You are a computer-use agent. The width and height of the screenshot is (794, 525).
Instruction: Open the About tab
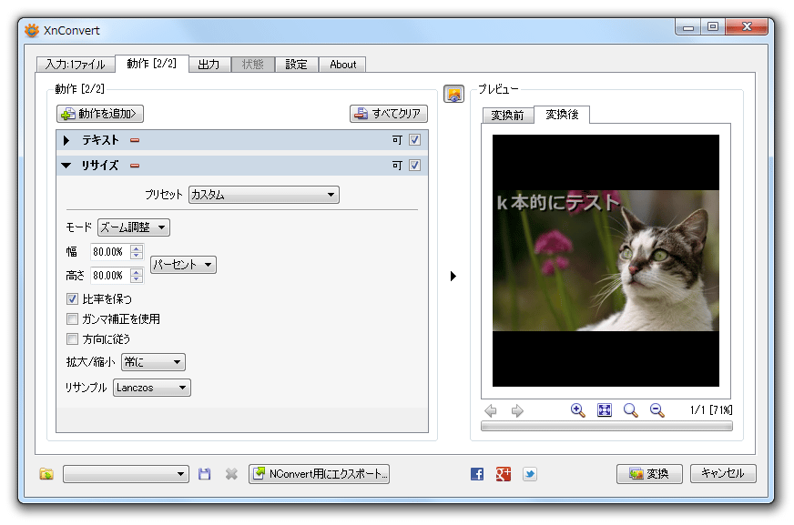point(342,65)
